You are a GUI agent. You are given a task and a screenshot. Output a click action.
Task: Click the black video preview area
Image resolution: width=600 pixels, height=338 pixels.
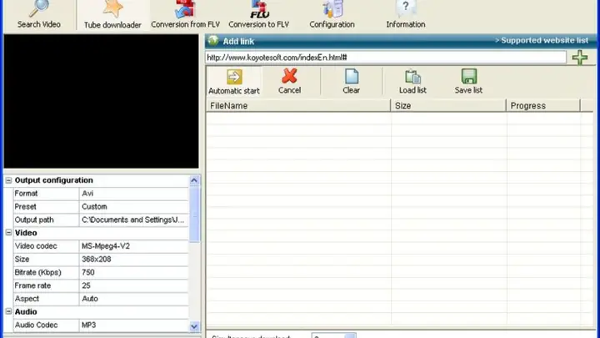[101, 101]
